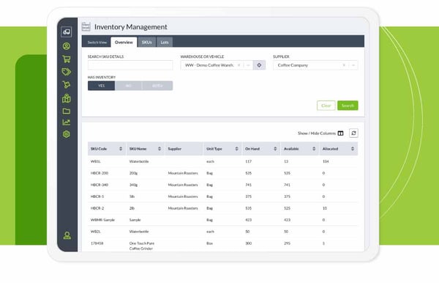439x283 pixels.
Task: Select the HBCR-200 SKU code cell
Action: point(100,173)
